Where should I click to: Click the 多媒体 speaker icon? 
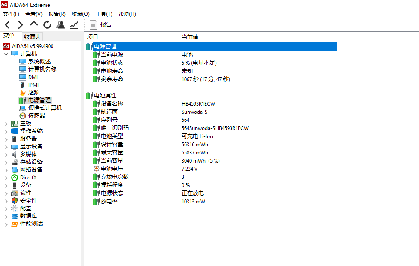coord(15,154)
